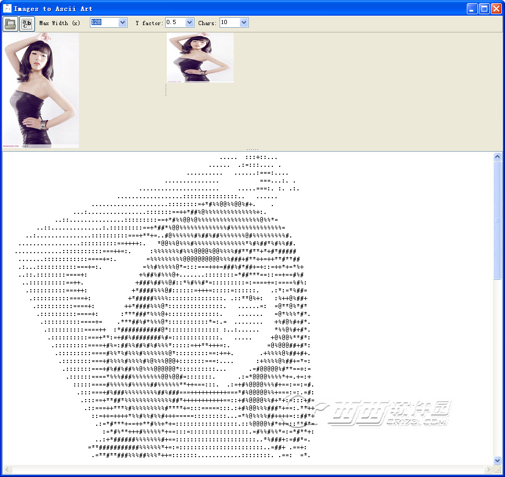Viewport: 505px width, 477px height.
Task: Click the 'Images to Ascii Art' title text
Action: [53, 9]
